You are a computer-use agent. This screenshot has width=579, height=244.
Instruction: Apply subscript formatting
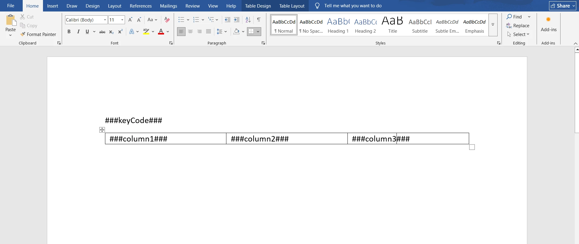click(111, 32)
